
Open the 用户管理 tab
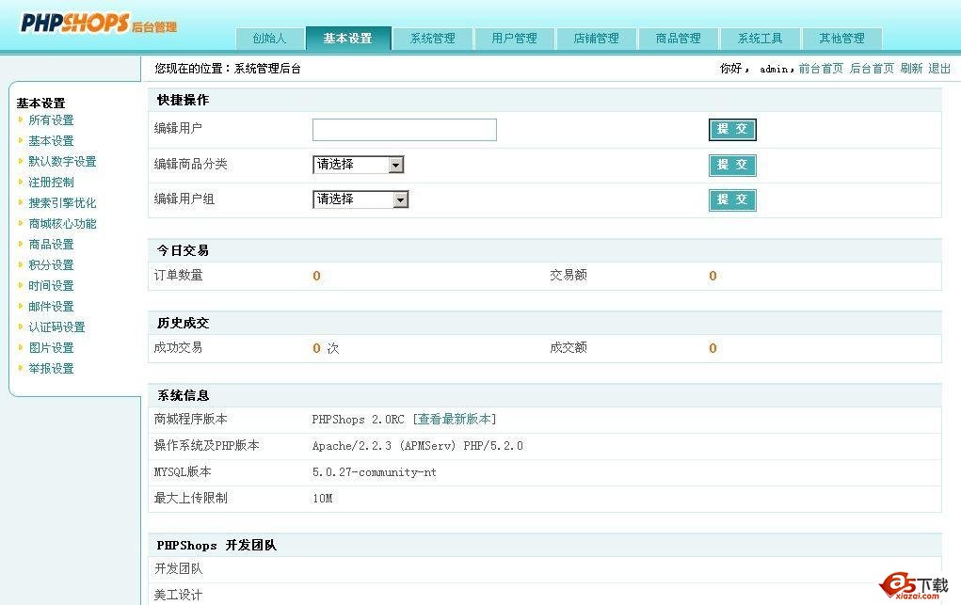(x=514, y=39)
